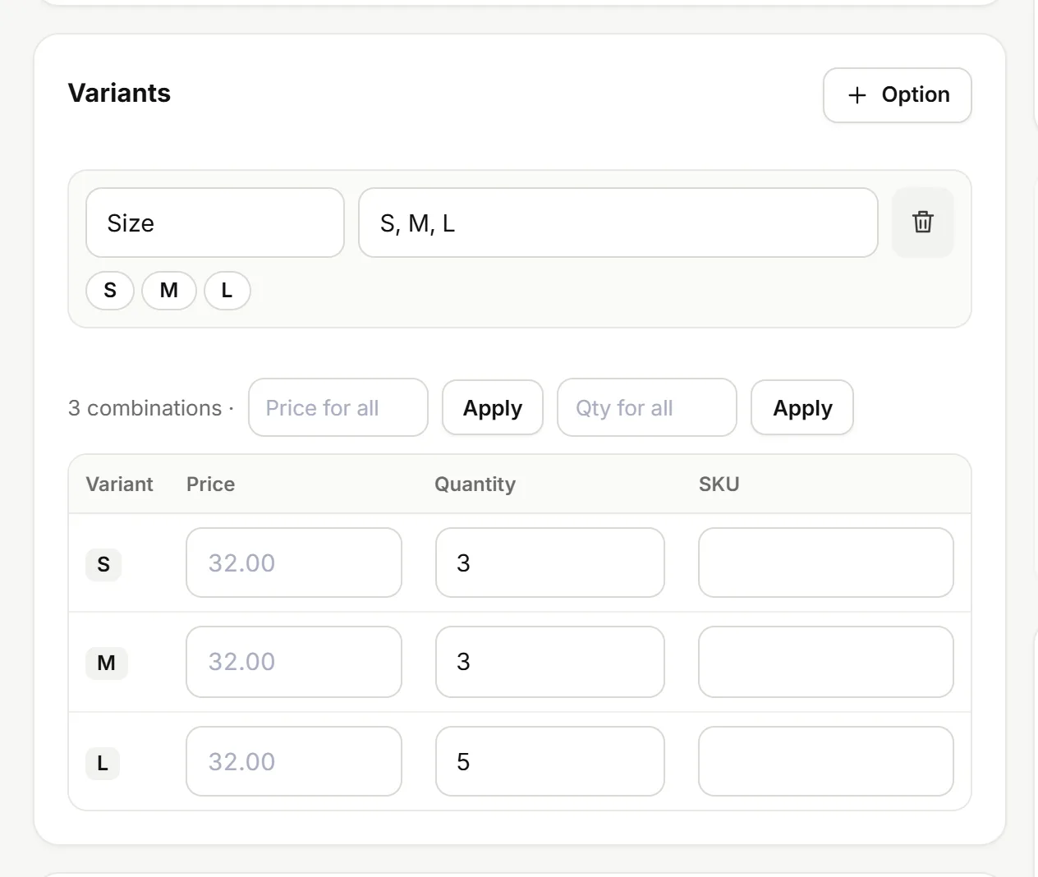Click the 'Price' column header
Viewport: 1038px width, 877px height.
click(x=211, y=484)
